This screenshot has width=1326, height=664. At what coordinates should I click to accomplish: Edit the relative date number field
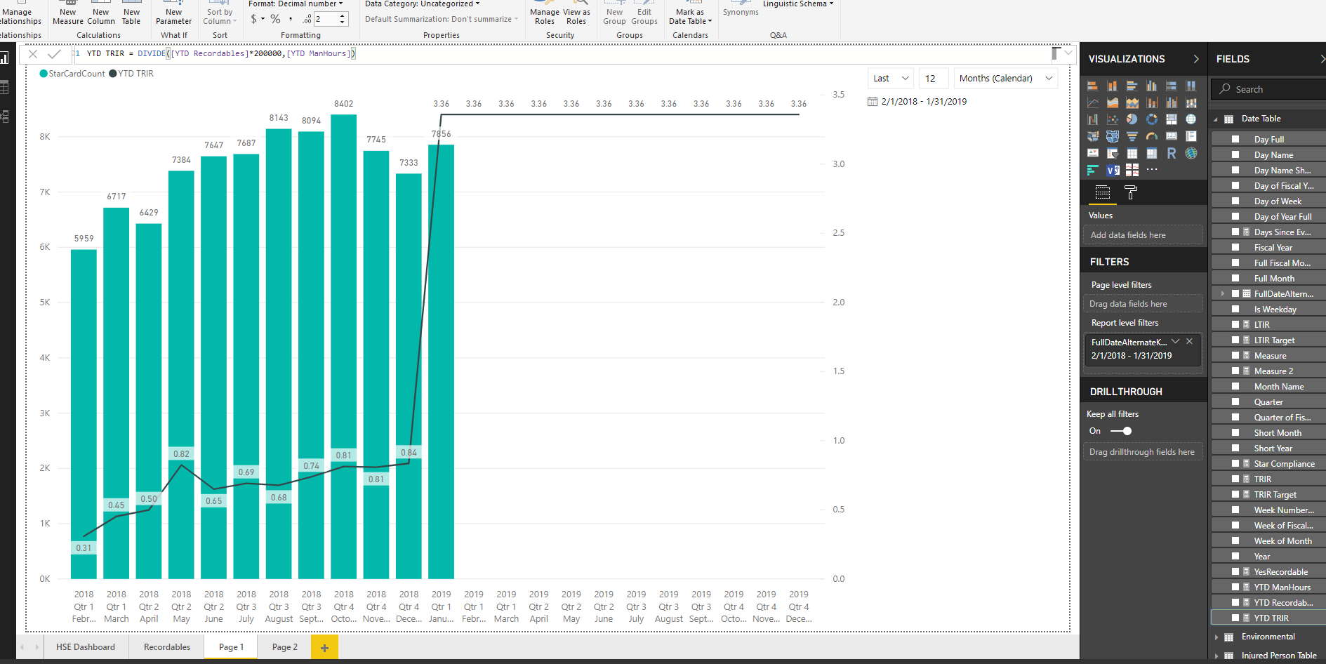point(934,79)
